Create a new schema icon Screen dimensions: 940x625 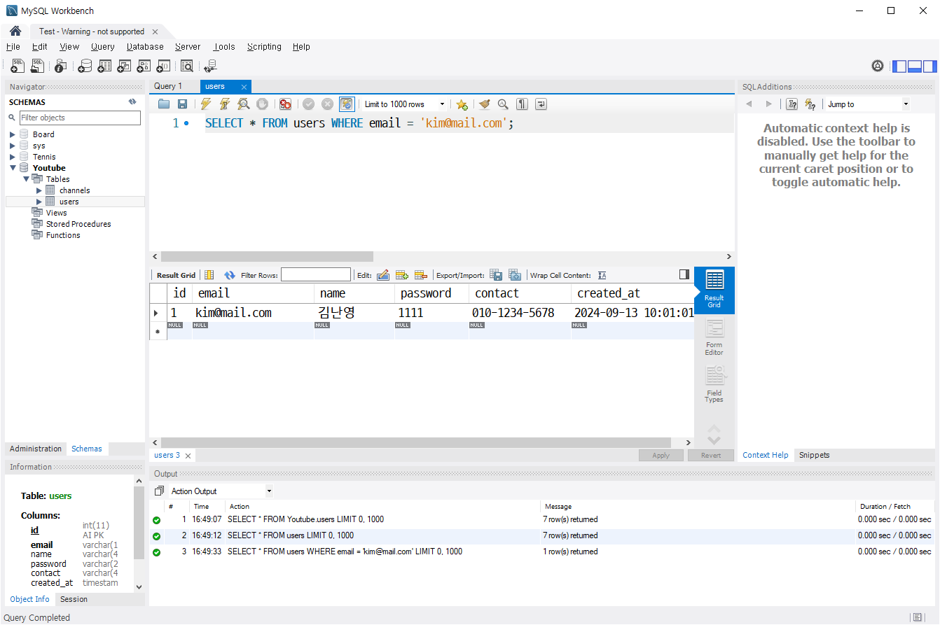85,66
